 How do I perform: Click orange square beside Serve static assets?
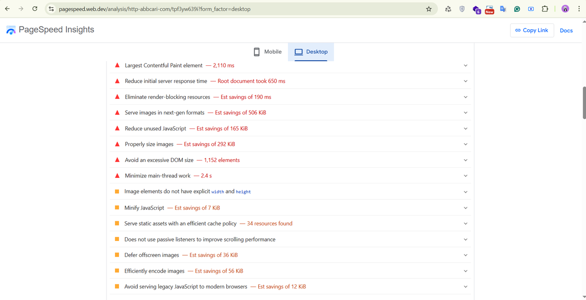coord(117,223)
